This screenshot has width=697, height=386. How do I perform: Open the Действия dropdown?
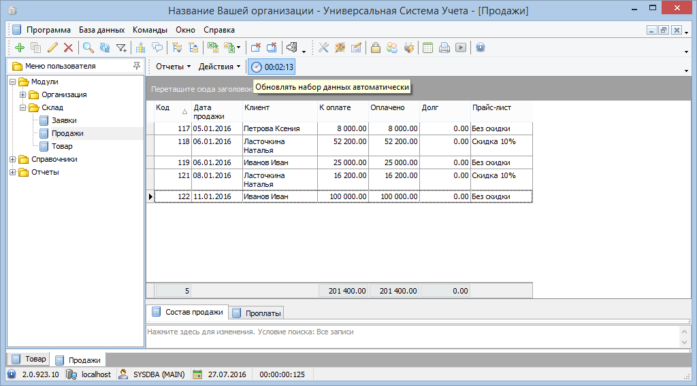click(x=219, y=67)
